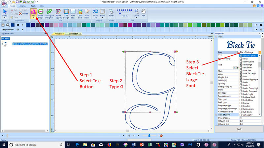Open the Font dropdown arrow
Screen dimensions: 264x148
point(260,52)
